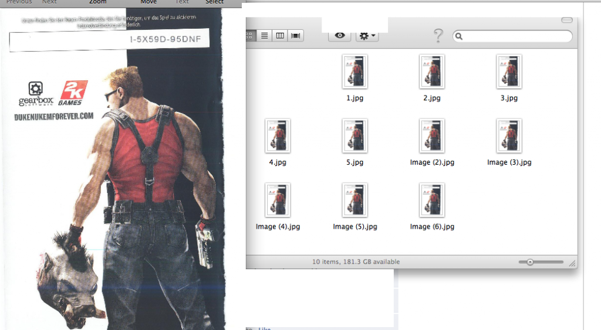Select the Image (3).jpg thumbnail

(509, 136)
